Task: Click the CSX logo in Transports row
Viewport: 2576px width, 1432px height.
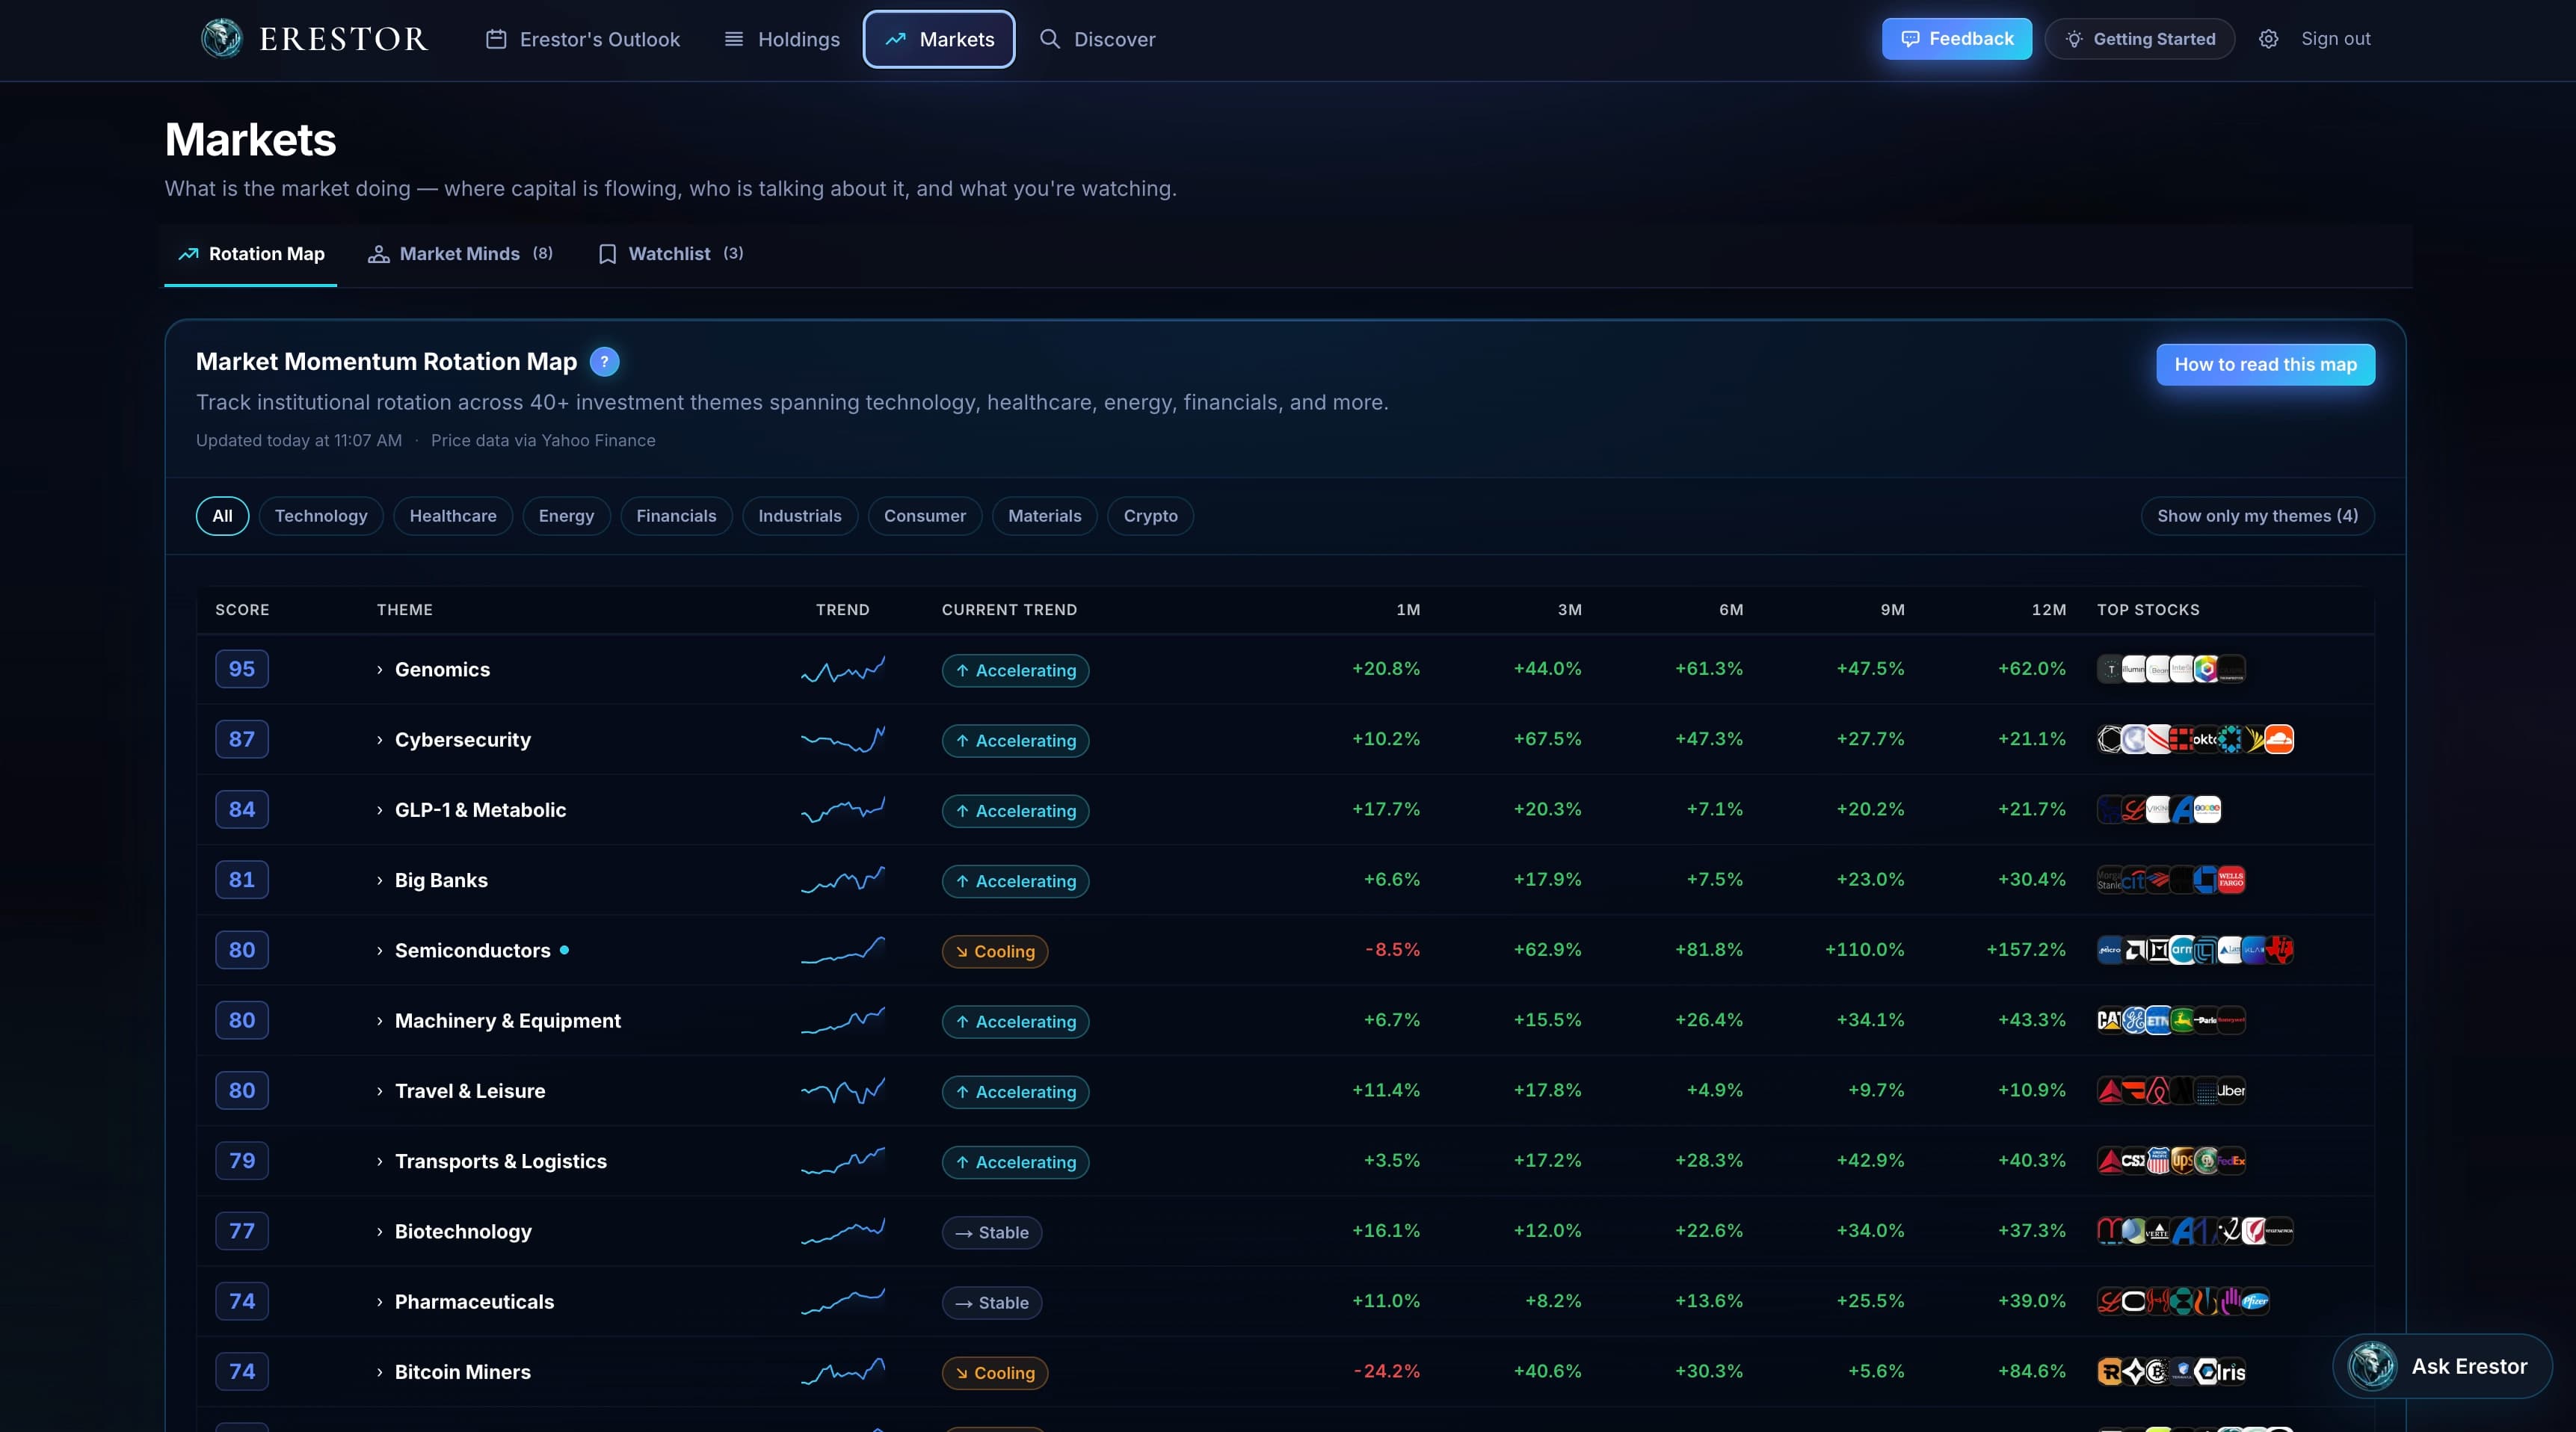Action: [x=2134, y=1160]
